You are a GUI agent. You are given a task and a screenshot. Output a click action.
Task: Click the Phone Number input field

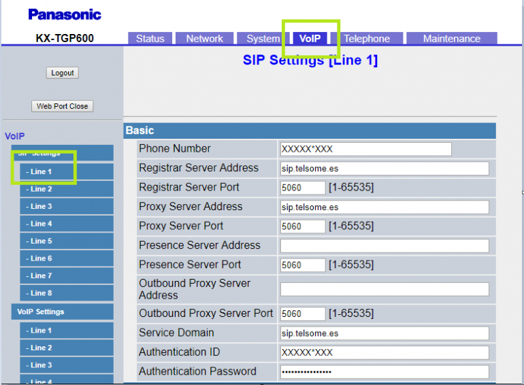pos(366,149)
